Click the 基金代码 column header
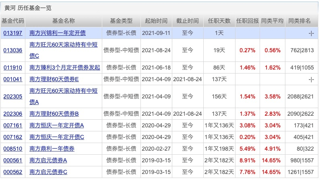The width and height of the screenshot is (320, 180). point(12,21)
